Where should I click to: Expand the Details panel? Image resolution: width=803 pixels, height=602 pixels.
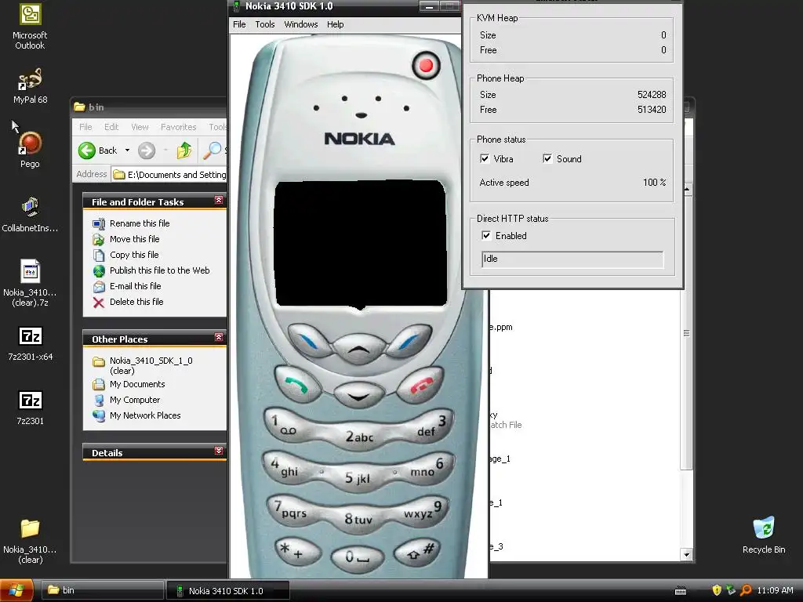tap(219, 451)
